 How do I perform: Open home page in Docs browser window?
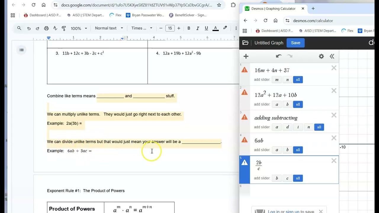click(x=44, y=5)
